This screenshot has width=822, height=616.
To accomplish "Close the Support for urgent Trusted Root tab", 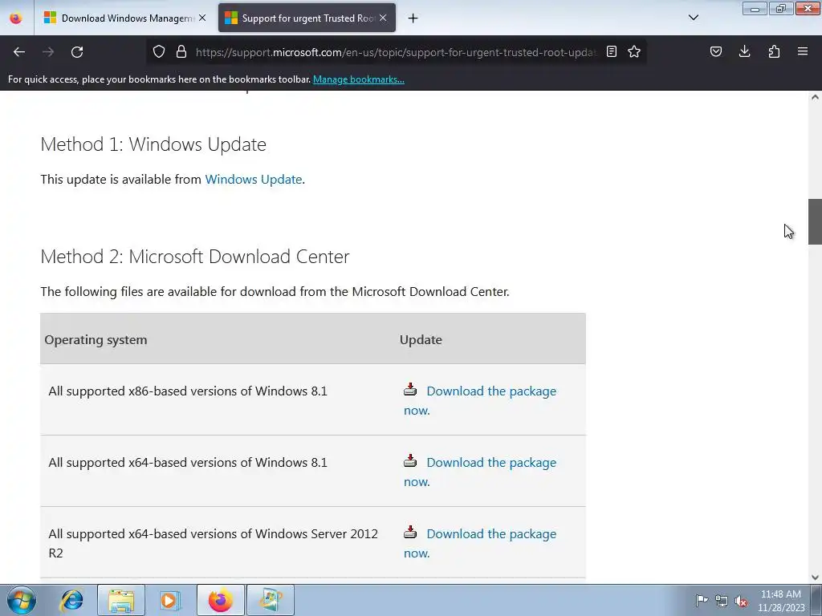I will click(383, 18).
